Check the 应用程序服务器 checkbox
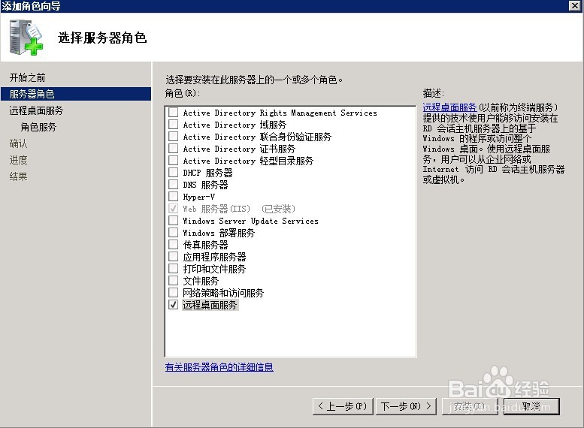The height and width of the screenshot is (428, 584). pyautogui.click(x=173, y=257)
